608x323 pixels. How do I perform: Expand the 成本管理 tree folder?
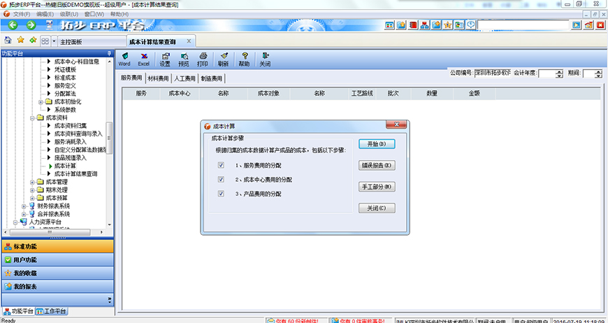32,182
